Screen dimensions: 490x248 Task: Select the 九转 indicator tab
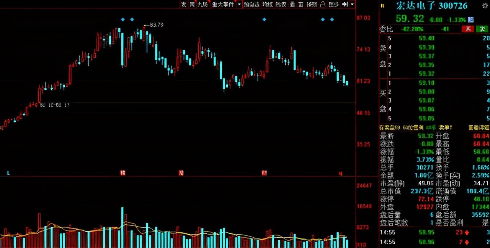tap(203, 4)
